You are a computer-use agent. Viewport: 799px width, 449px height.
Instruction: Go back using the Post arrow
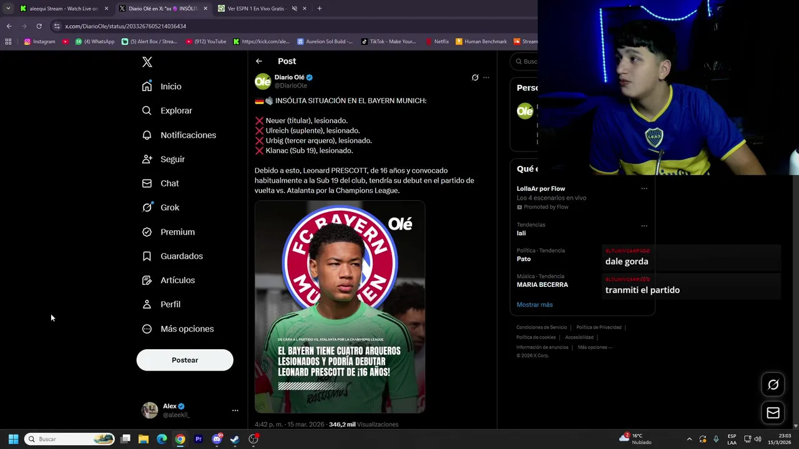point(259,61)
